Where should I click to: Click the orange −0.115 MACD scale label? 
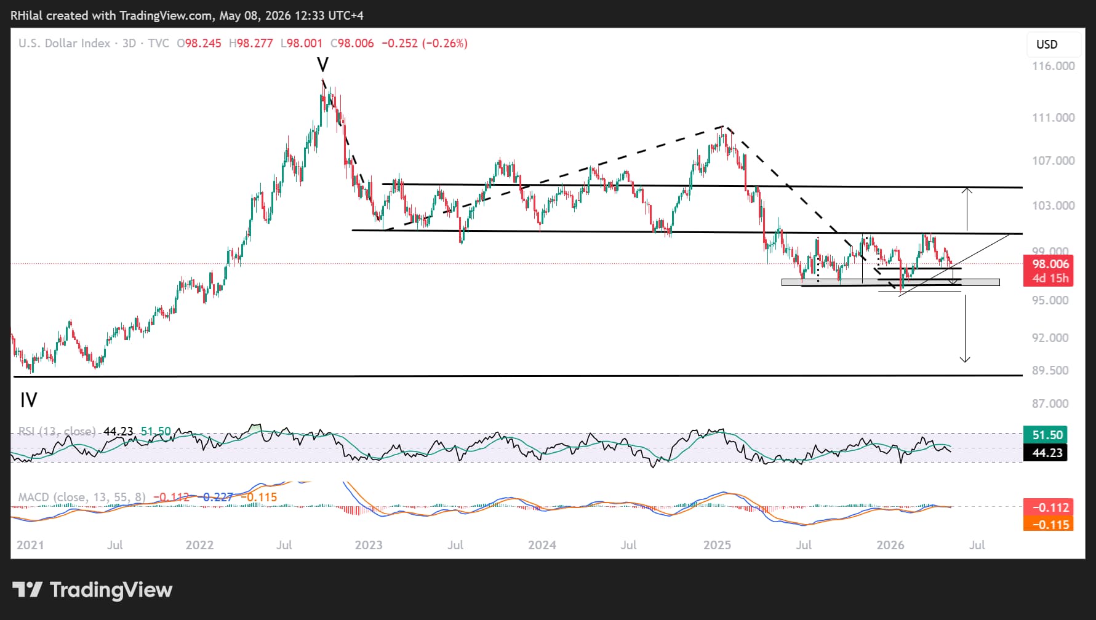(1049, 524)
